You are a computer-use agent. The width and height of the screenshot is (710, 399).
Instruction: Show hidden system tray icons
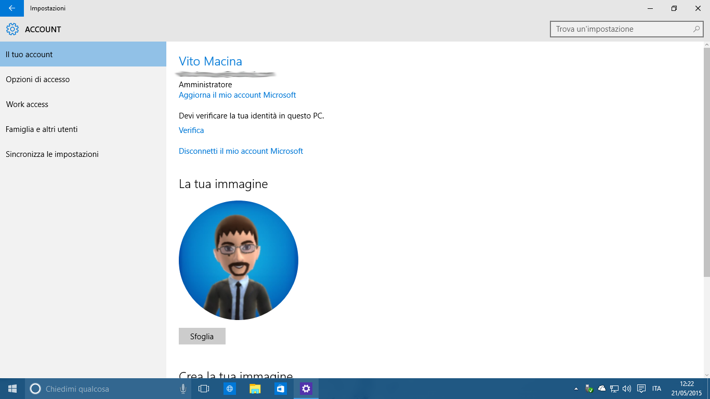[576, 389]
